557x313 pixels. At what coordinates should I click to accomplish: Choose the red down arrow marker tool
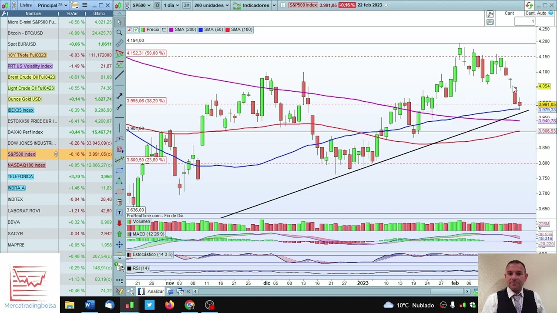point(119,223)
